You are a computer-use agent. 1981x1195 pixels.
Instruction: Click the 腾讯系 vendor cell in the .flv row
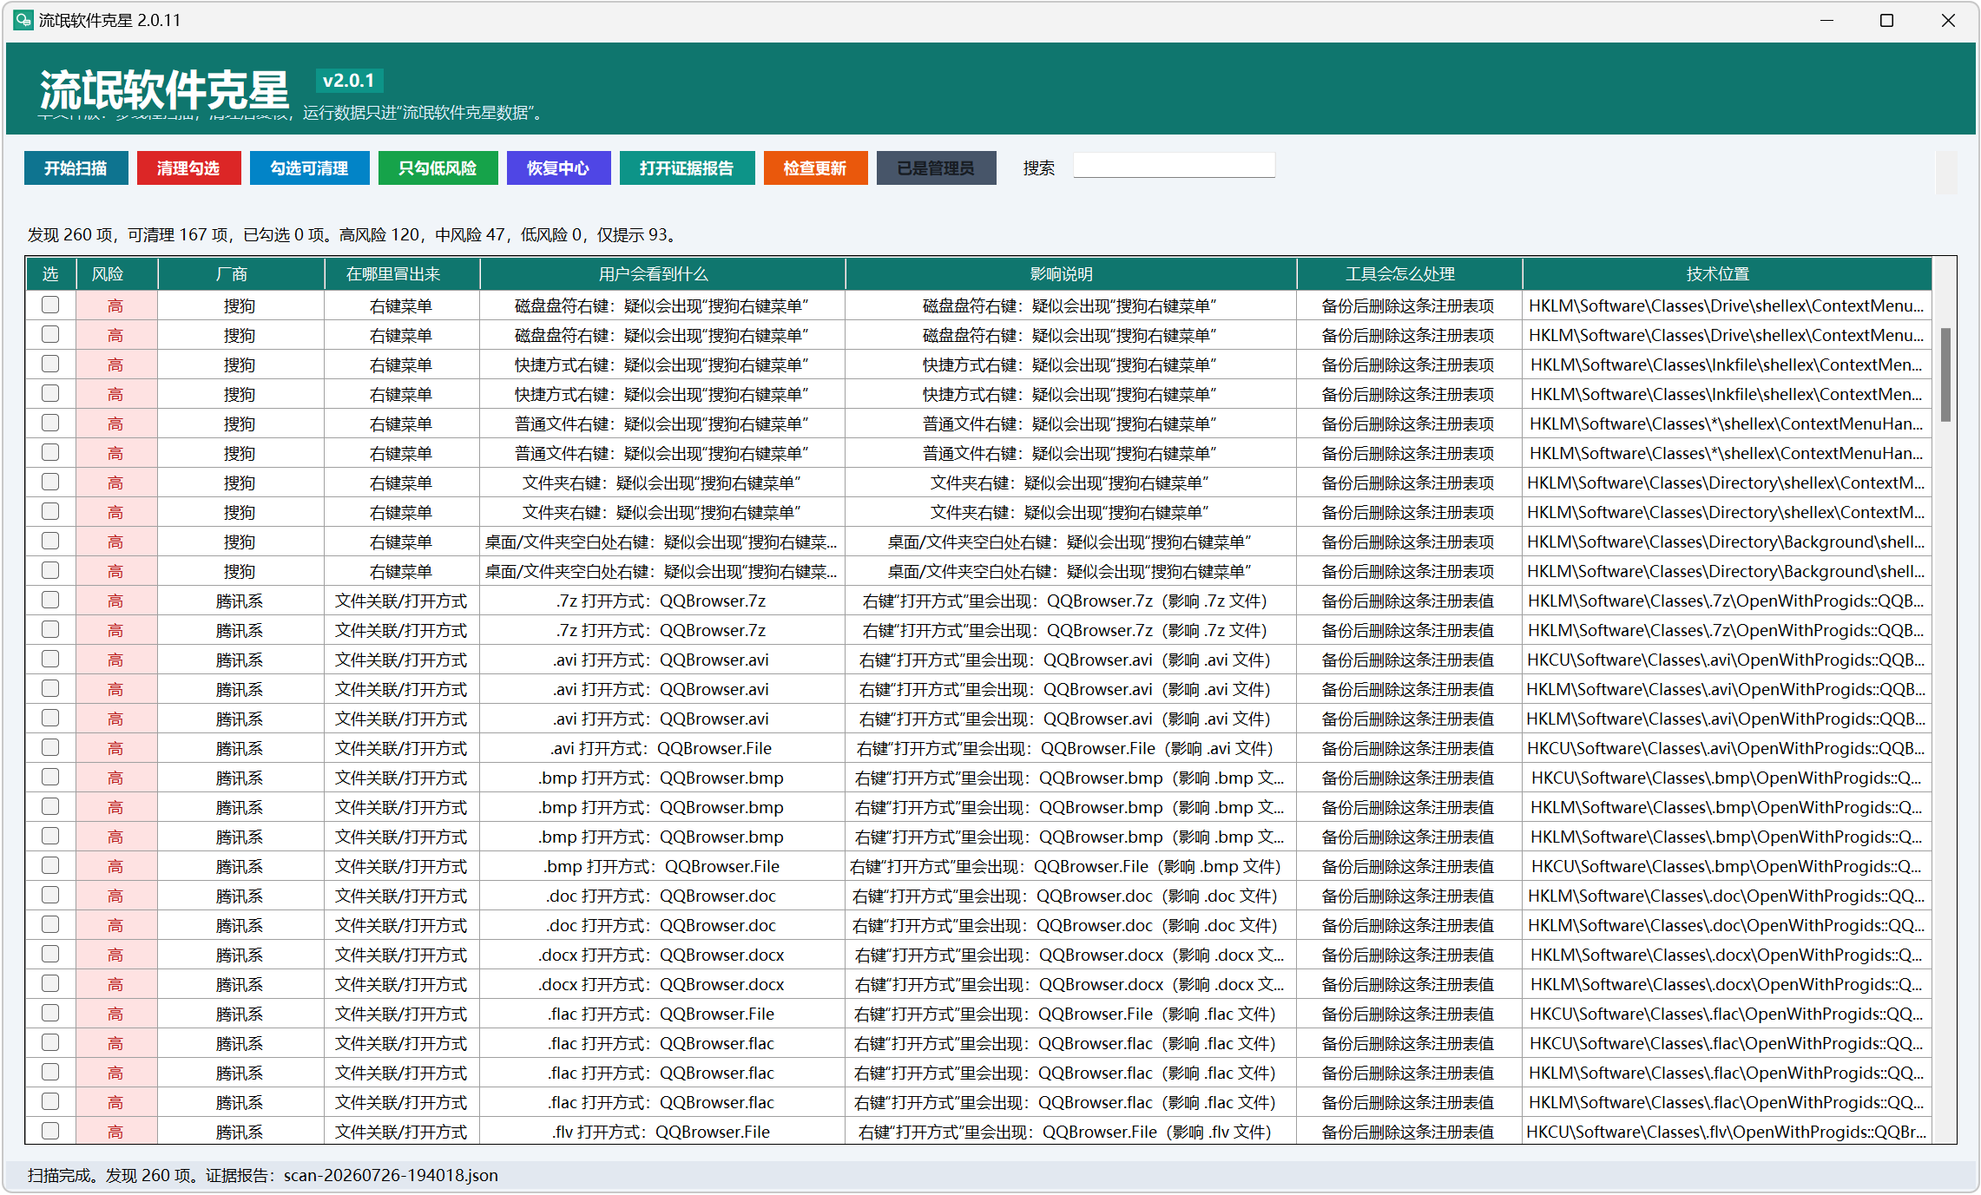pos(240,1132)
